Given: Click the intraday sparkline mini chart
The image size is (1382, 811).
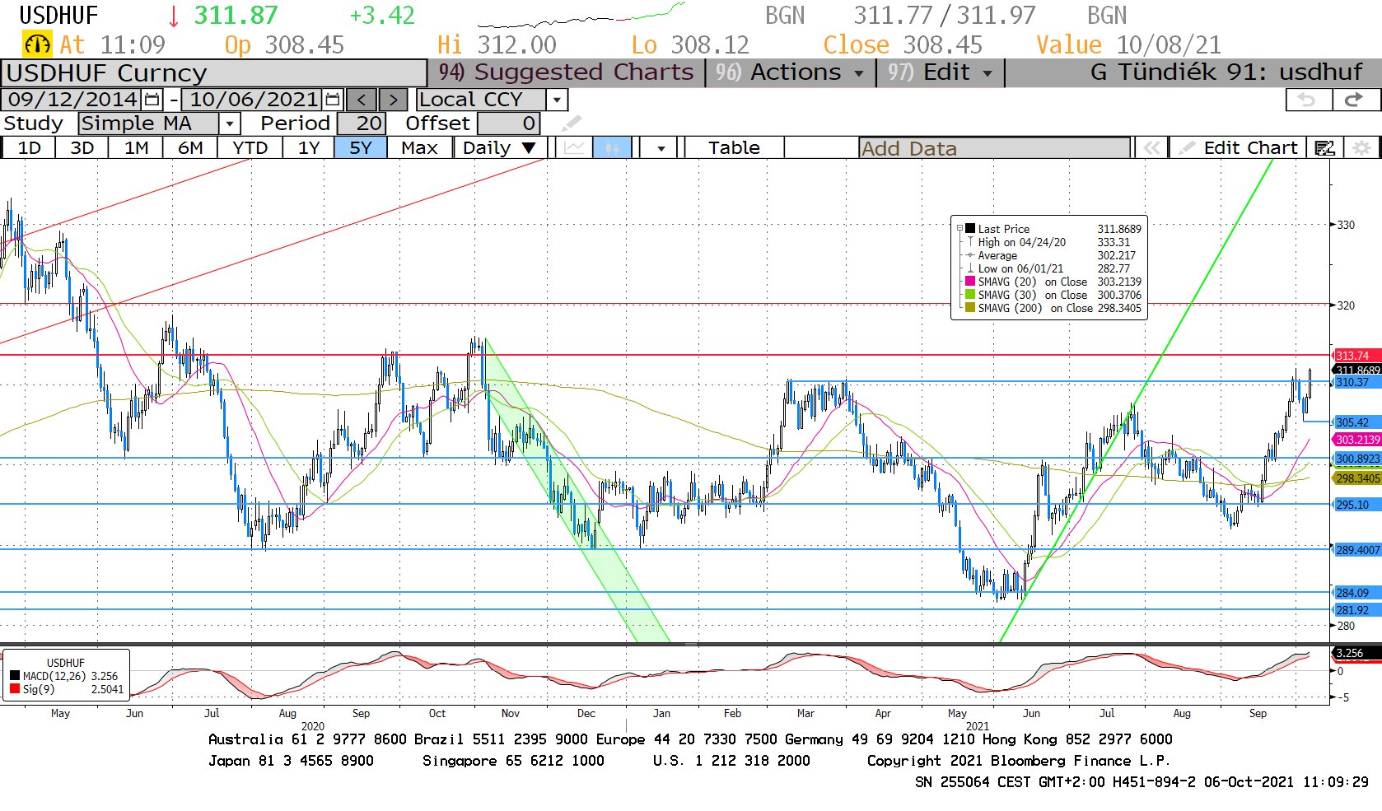Looking at the screenshot, I should pyautogui.click(x=581, y=15).
